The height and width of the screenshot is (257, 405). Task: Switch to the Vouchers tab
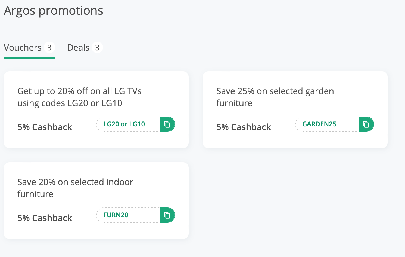coord(29,48)
